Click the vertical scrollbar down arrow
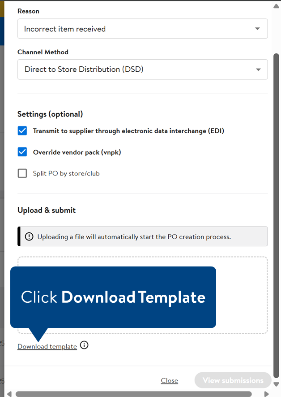The width and height of the screenshot is (281, 397). click(276, 384)
